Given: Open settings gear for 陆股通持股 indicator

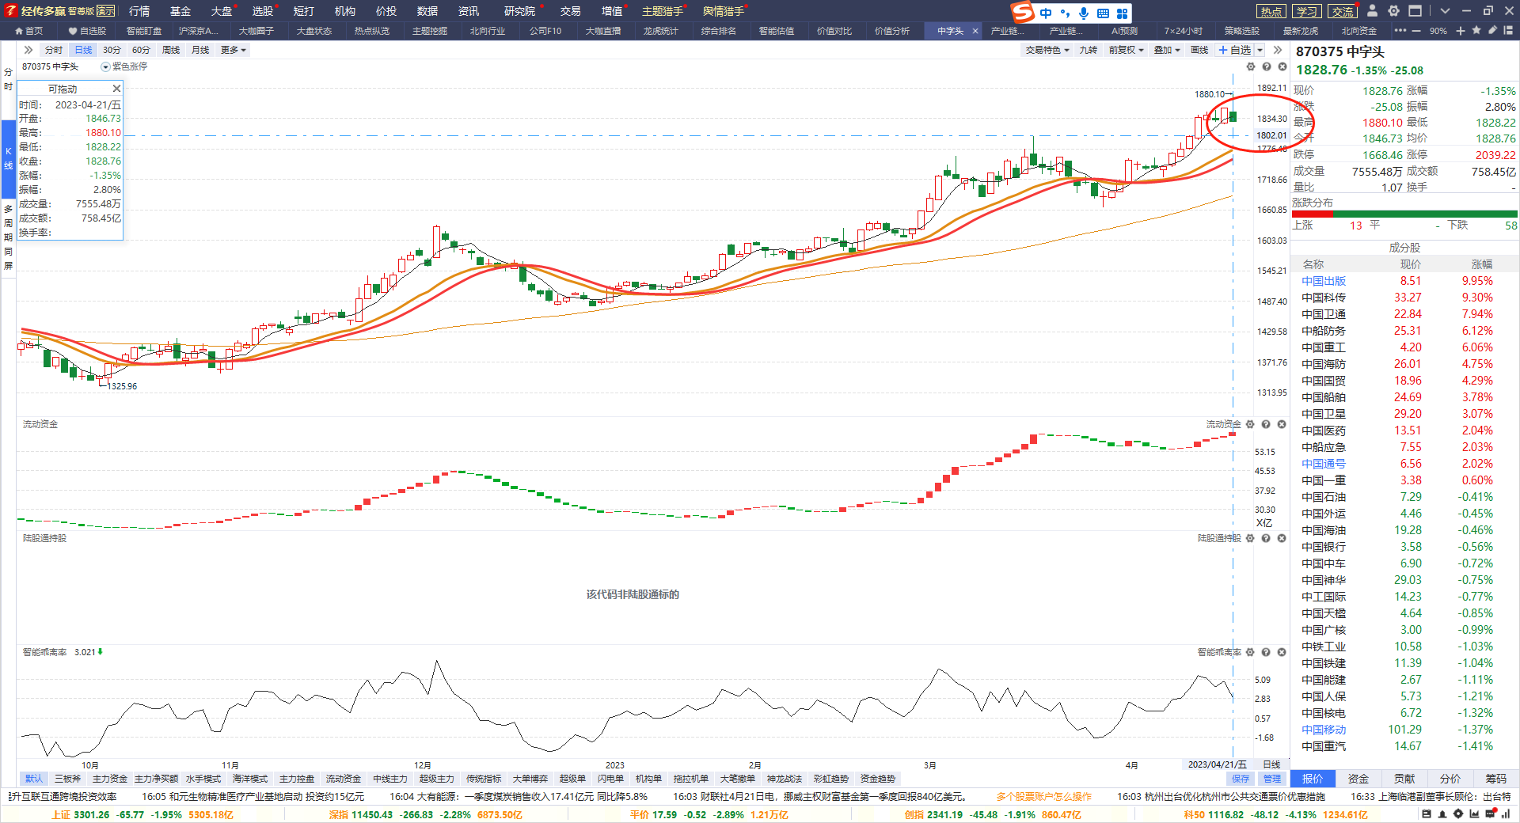Looking at the screenshot, I should pyautogui.click(x=1251, y=538).
